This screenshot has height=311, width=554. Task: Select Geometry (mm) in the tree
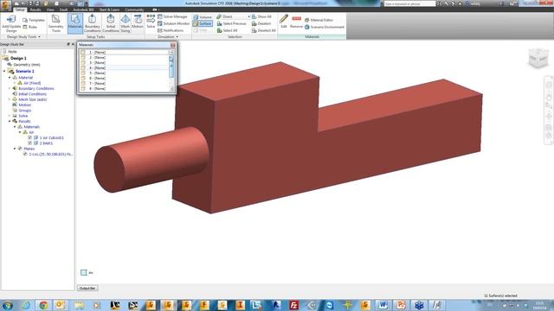tap(27, 65)
